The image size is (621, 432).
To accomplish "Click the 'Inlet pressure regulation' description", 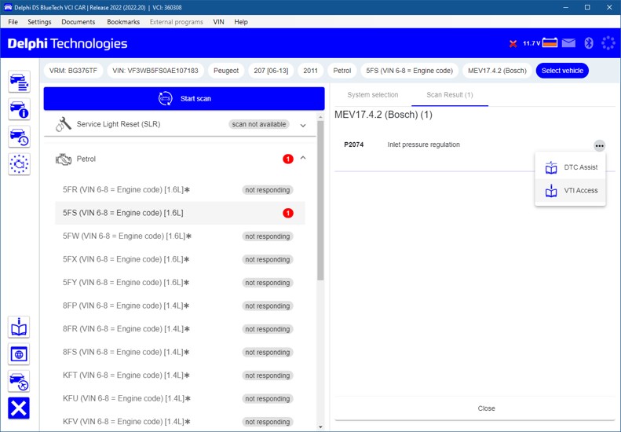I will 423,145.
